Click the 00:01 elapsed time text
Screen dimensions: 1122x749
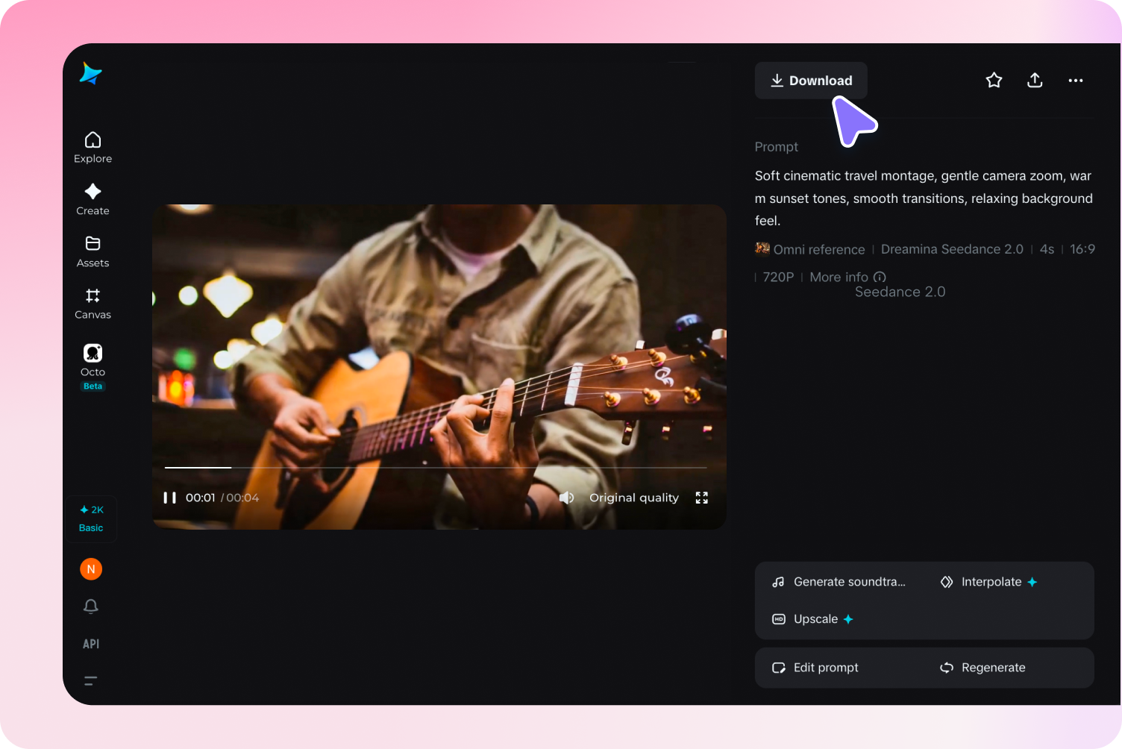click(x=200, y=498)
